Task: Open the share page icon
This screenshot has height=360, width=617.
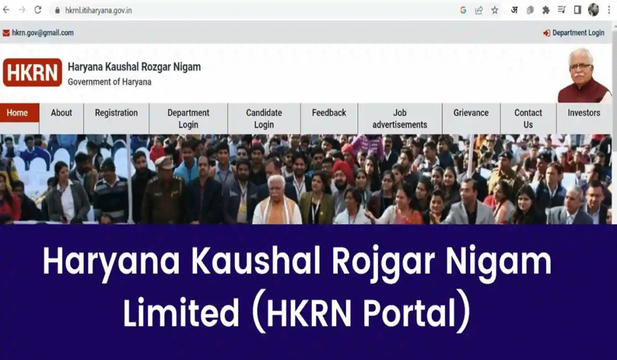Action: pyautogui.click(x=479, y=10)
